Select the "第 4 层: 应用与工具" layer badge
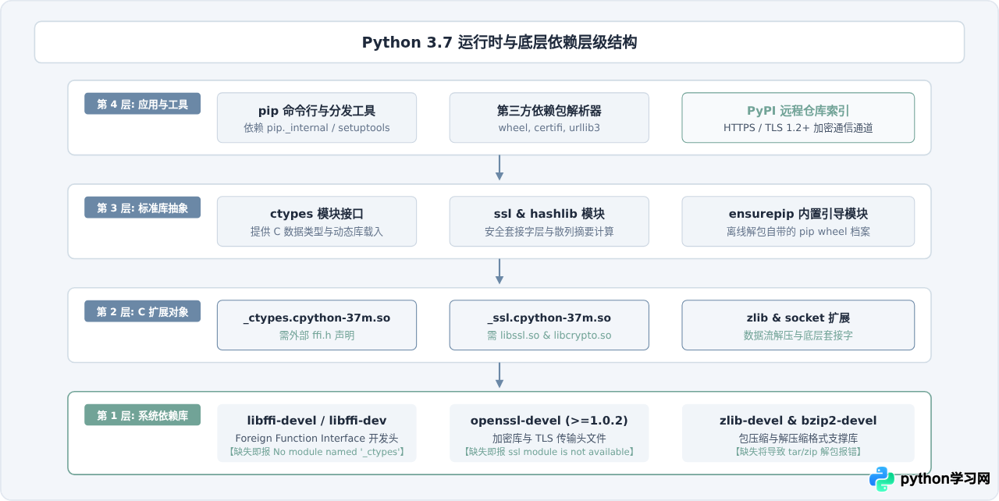The height and width of the screenshot is (501, 999). [x=143, y=104]
